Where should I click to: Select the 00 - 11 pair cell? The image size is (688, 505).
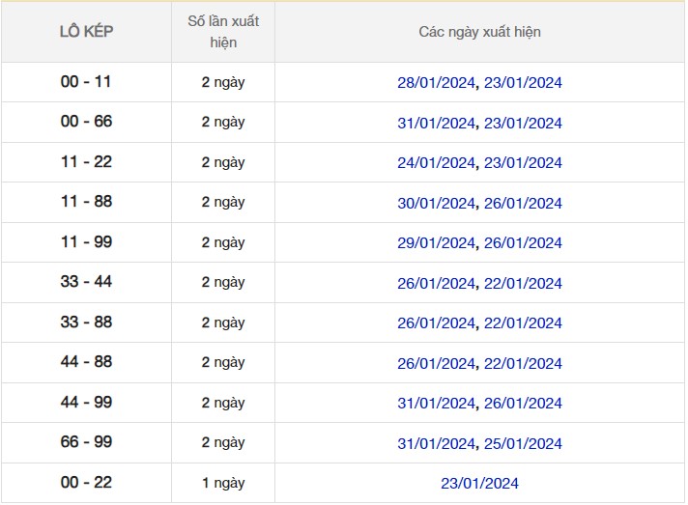click(x=86, y=82)
